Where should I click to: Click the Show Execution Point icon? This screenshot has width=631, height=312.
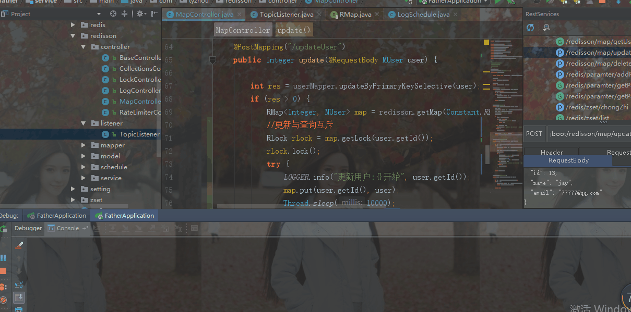(x=97, y=228)
